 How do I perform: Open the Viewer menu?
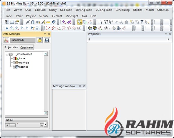click(x=18, y=10)
